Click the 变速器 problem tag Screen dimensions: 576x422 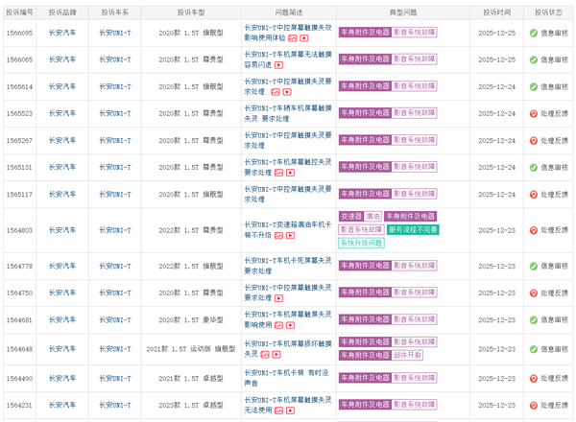[x=349, y=217]
